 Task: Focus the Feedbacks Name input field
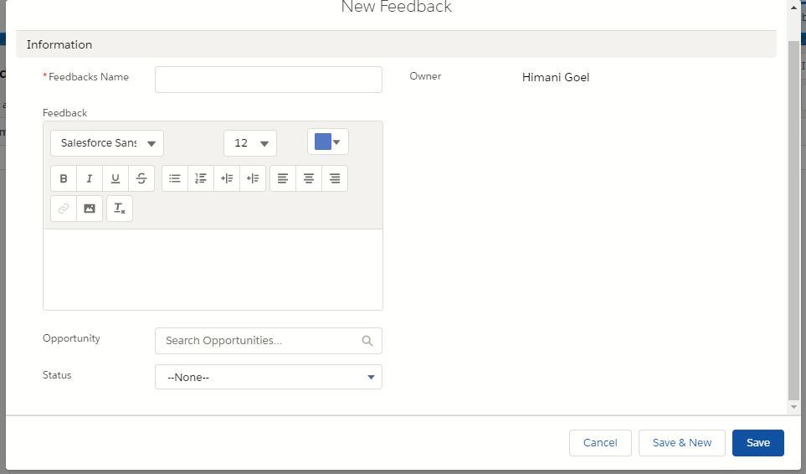268,80
